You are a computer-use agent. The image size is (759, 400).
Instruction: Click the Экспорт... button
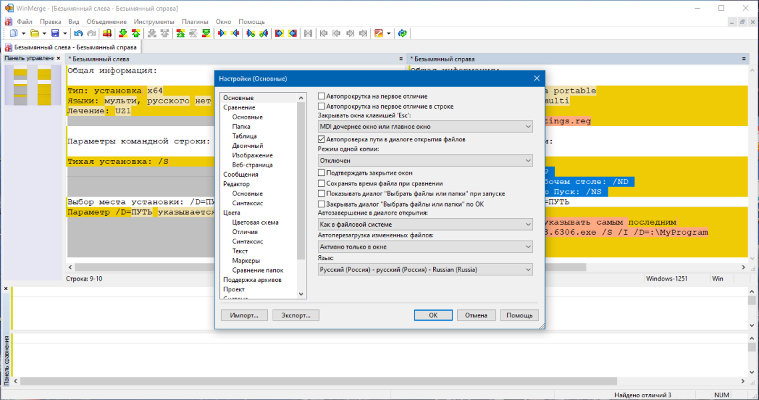296,315
